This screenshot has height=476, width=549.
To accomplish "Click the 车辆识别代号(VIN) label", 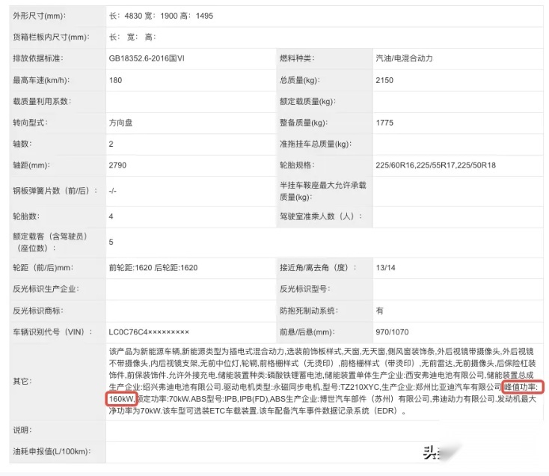I will tap(52, 332).
